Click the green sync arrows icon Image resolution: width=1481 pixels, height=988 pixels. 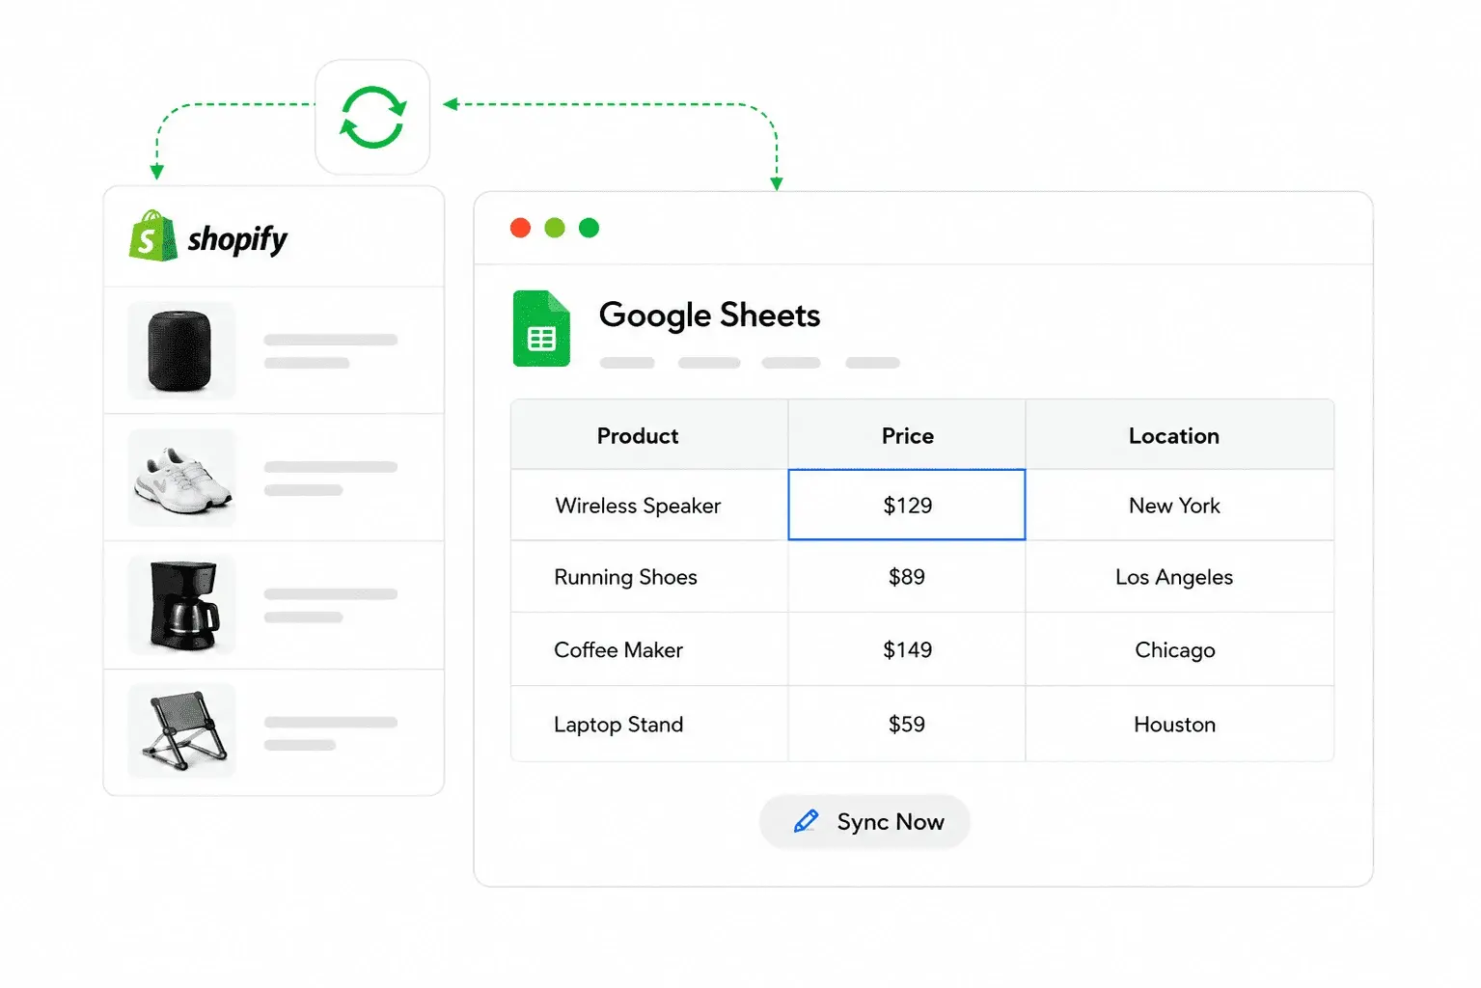click(x=372, y=118)
